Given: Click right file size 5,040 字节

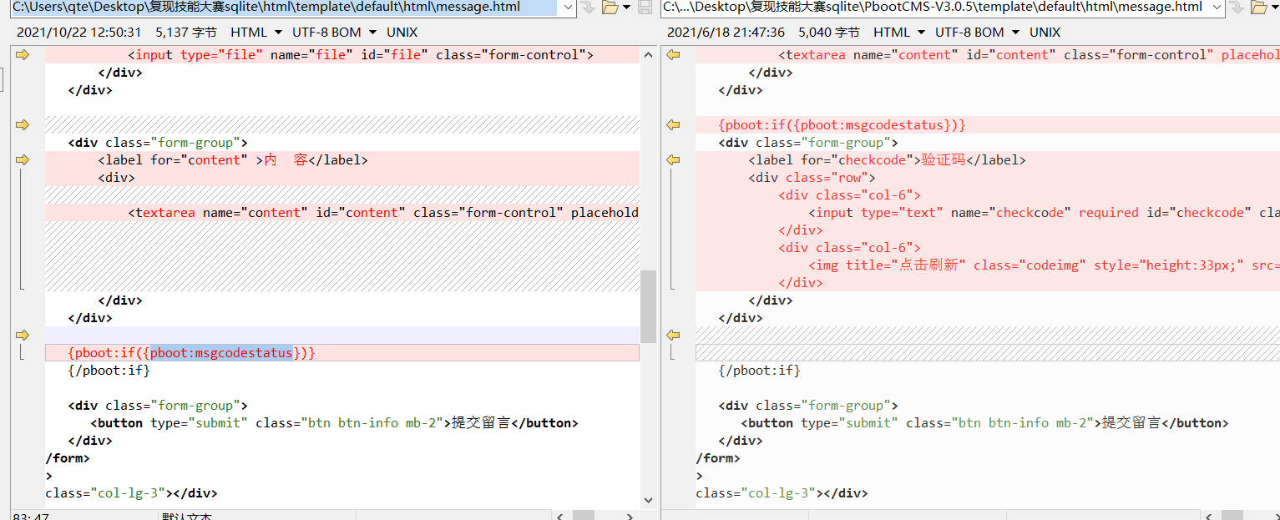Looking at the screenshot, I should point(829,33).
